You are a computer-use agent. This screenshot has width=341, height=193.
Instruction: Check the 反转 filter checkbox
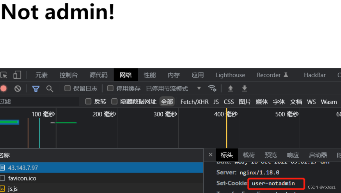[x=88, y=101]
